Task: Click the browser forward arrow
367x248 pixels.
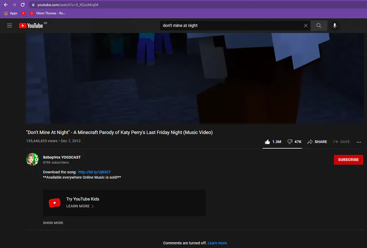Action: pos(14,4)
